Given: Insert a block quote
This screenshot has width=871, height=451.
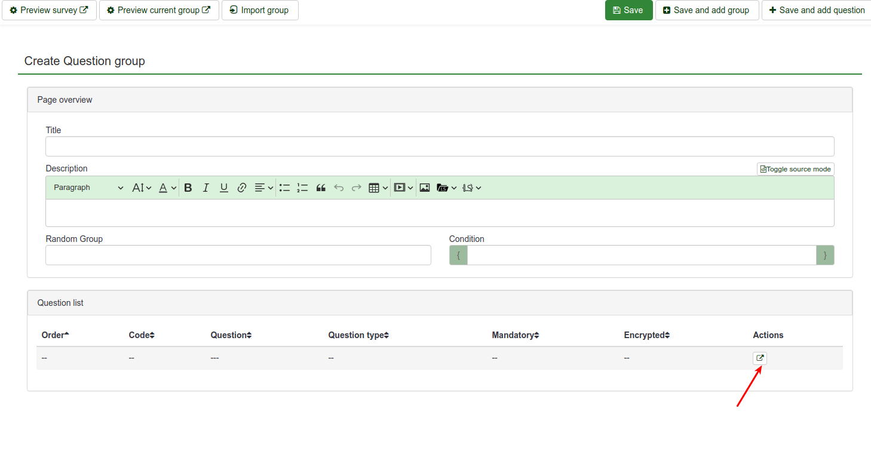Looking at the screenshot, I should click(321, 188).
